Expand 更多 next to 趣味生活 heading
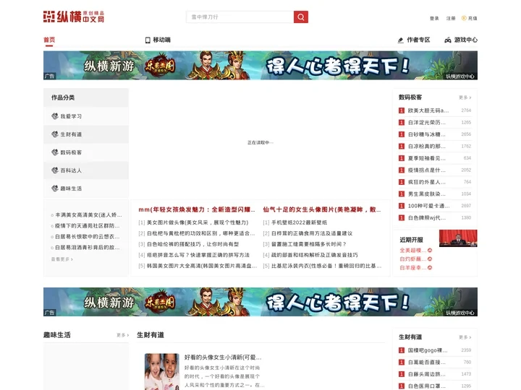The image size is (521, 390). tap(122, 335)
